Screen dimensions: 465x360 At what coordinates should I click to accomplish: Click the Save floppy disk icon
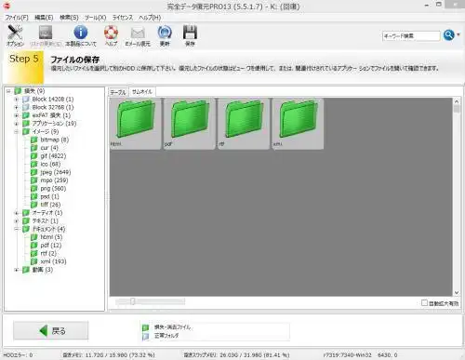pyautogui.click(x=190, y=33)
